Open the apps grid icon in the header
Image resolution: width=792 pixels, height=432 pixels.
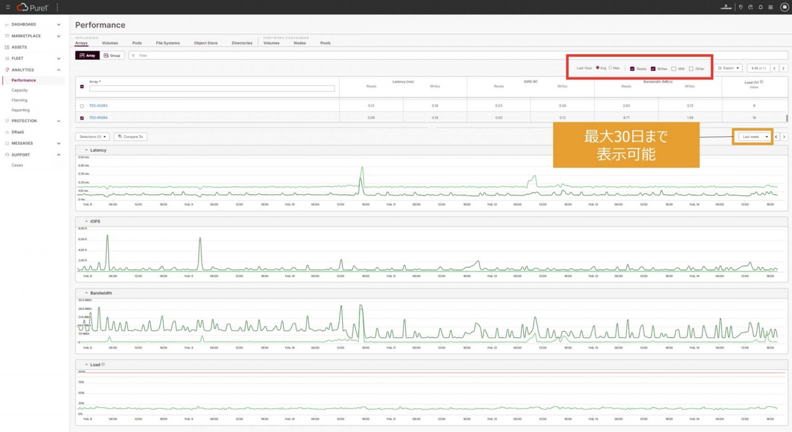[770, 7]
